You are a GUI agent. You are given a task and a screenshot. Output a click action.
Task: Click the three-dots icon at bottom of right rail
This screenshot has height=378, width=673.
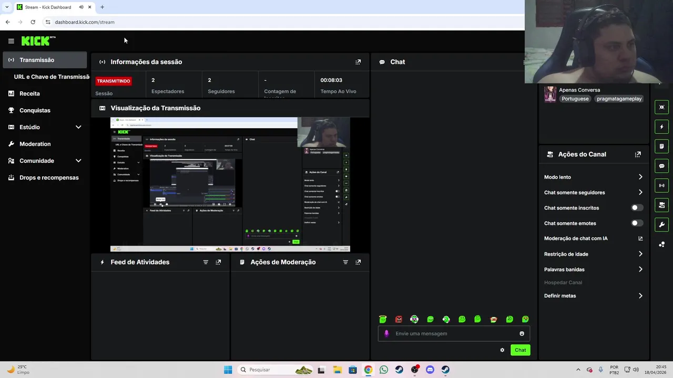661,244
